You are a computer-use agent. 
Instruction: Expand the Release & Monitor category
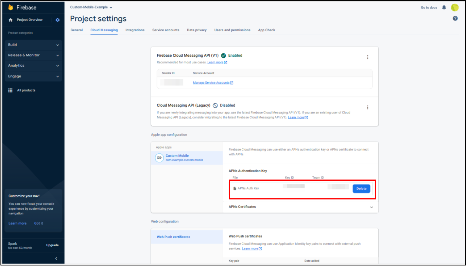click(x=34, y=55)
